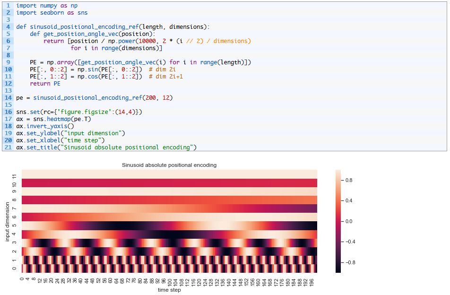This screenshot has height=295, width=450.
Task: Click the colorbar tick label 0.4
Action: point(349,200)
